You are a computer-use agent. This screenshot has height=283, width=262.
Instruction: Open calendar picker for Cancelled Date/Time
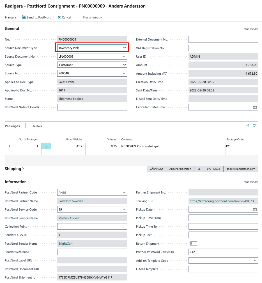[255, 107]
